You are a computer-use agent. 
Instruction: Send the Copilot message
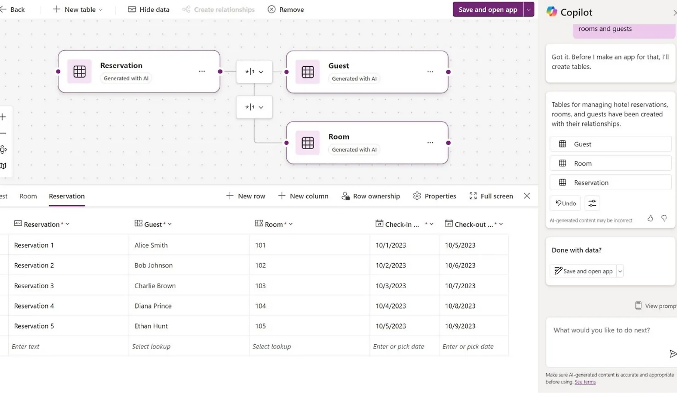pos(673,354)
